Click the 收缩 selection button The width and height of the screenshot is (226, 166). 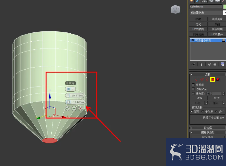pos(200,98)
